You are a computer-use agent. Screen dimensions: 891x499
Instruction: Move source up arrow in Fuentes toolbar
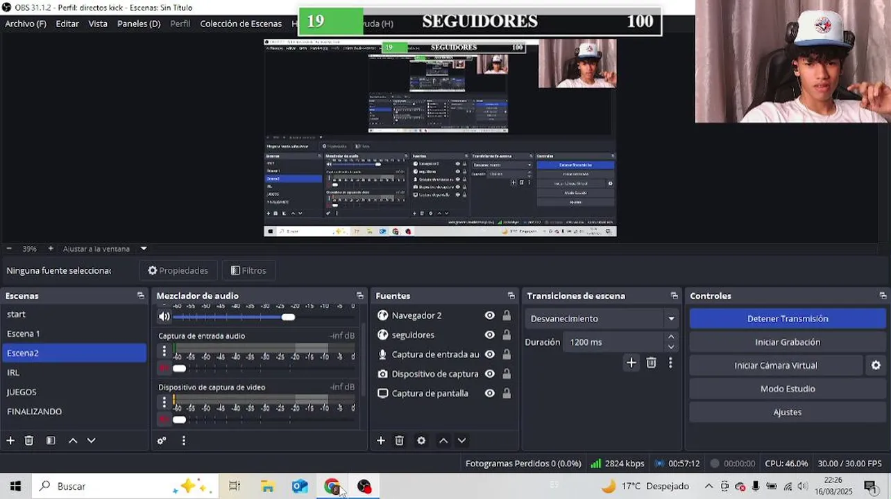(443, 440)
